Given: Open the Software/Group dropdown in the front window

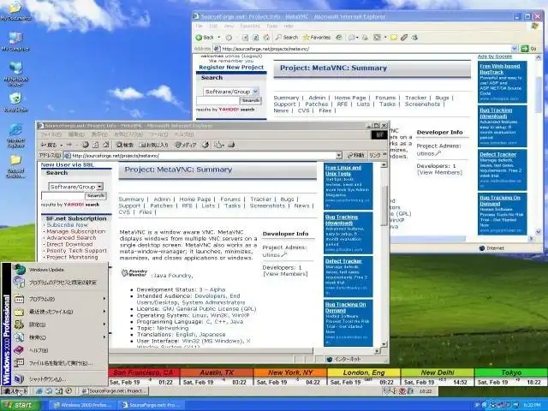Looking at the screenshot, I should pos(76,187).
